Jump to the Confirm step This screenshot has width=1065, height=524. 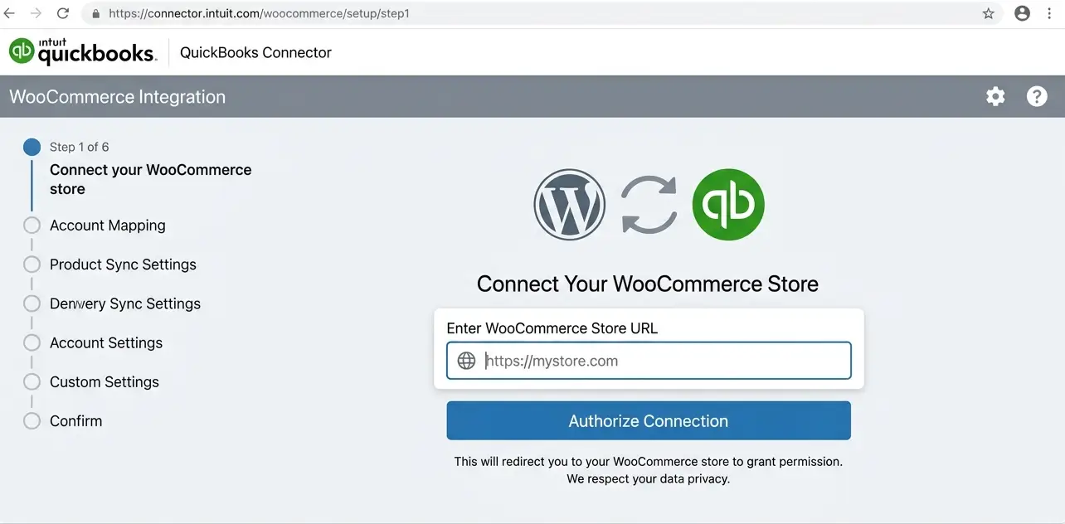click(76, 420)
